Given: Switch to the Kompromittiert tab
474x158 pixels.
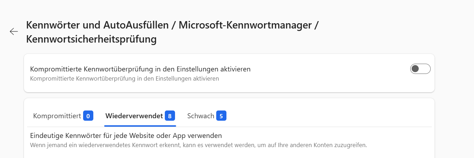Looking at the screenshot, I should click(x=57, y=116).
